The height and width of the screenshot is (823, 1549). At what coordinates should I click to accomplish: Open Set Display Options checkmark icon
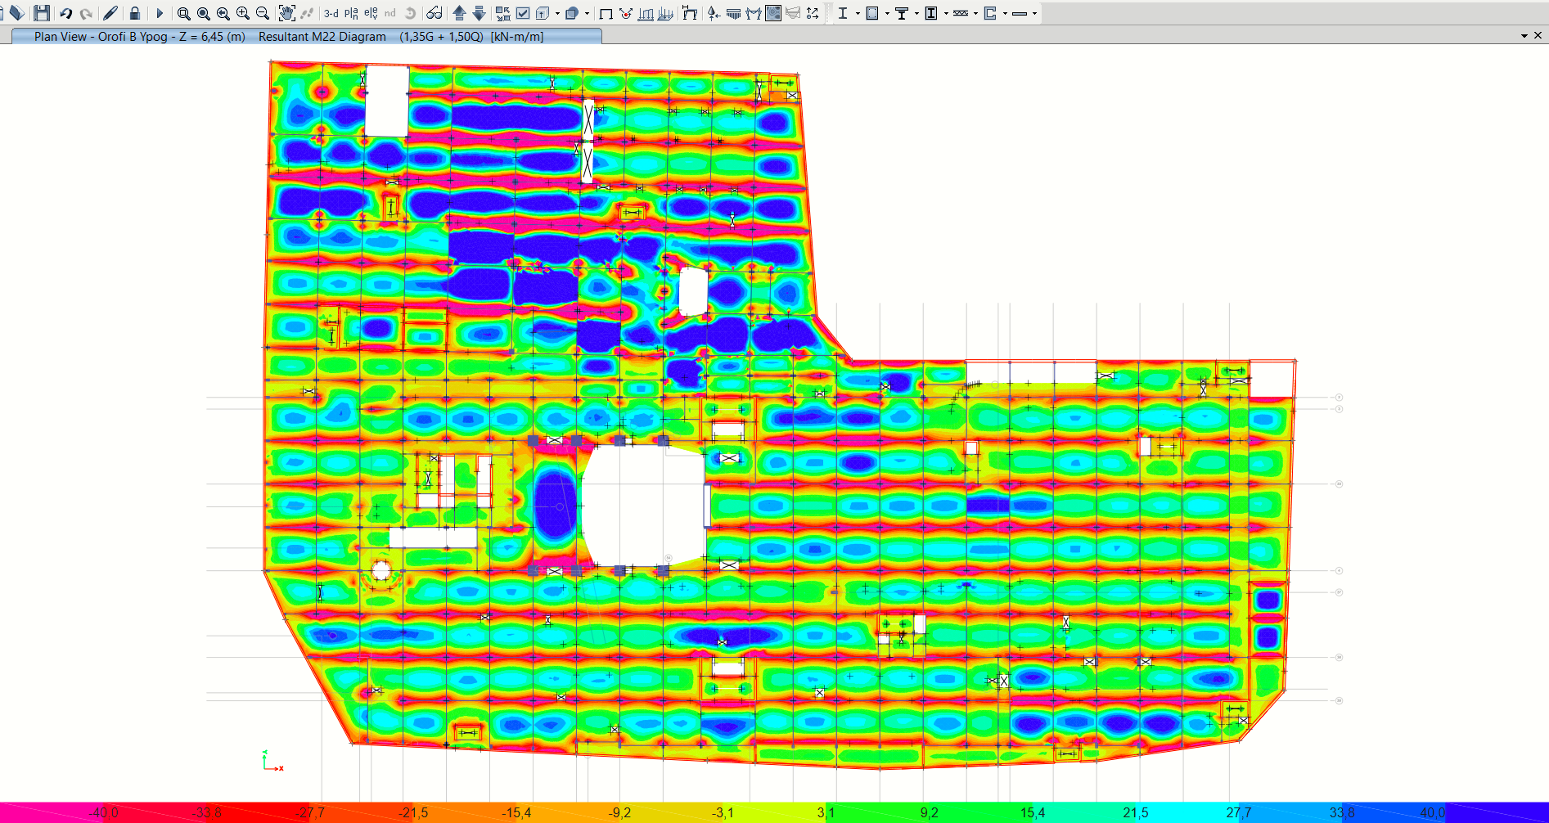tap(523, 13)
